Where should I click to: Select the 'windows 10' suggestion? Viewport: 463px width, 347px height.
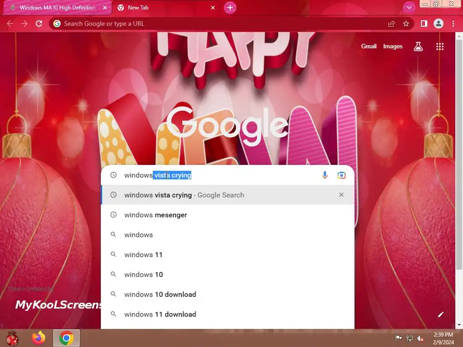227,274
